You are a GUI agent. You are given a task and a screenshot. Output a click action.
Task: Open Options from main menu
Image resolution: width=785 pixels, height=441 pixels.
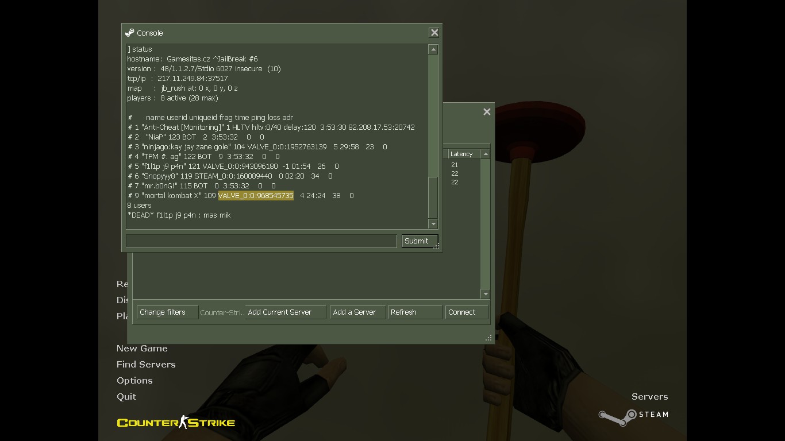(134, 381)
